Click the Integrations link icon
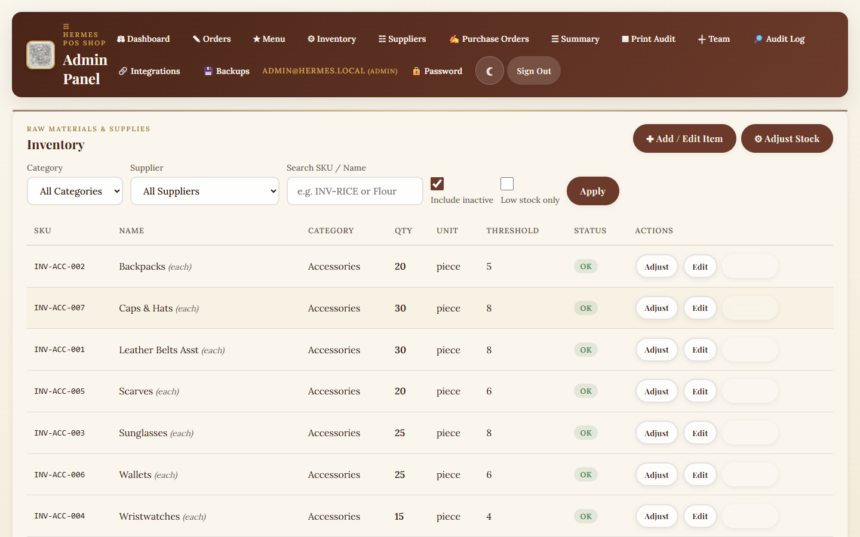The image size is (860, 537). click(122, 70)
